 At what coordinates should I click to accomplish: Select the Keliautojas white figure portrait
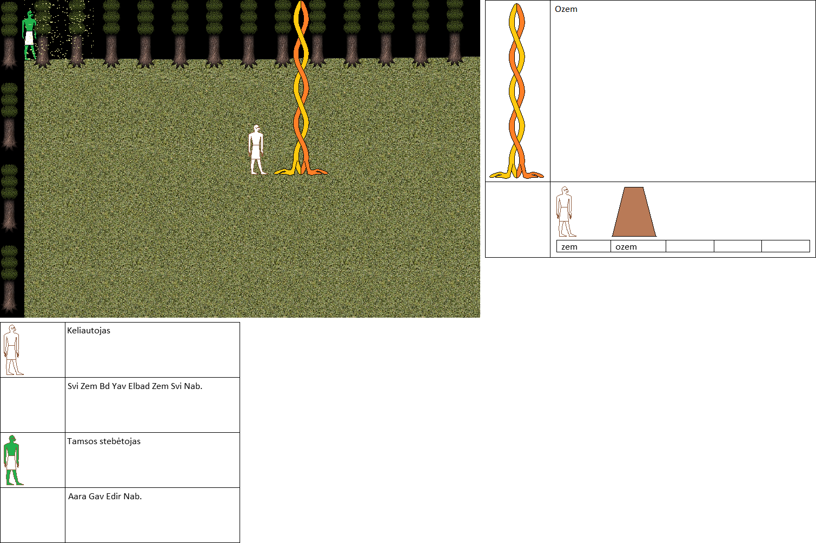[x=13, y=350]
